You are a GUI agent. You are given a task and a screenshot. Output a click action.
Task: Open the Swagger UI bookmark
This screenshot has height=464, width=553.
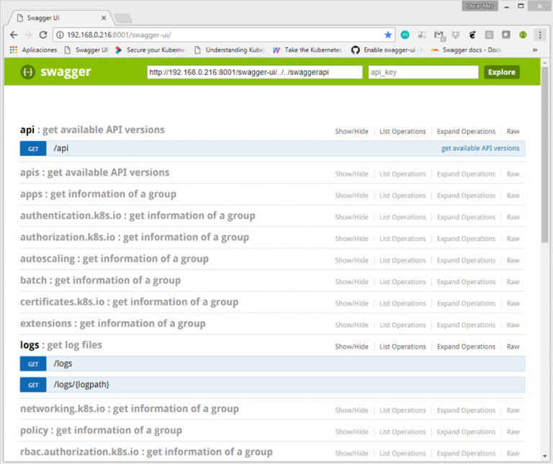(86, 50)
